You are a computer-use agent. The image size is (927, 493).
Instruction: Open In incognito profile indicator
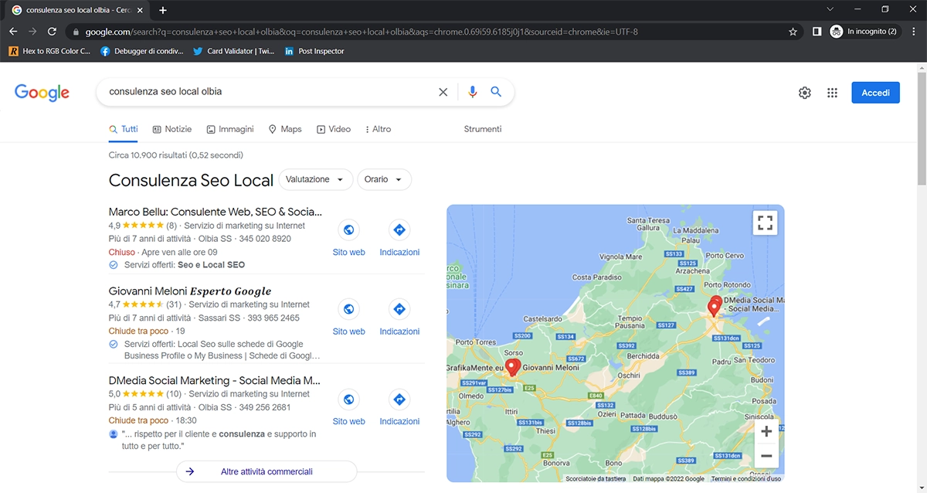coord(864,32)
